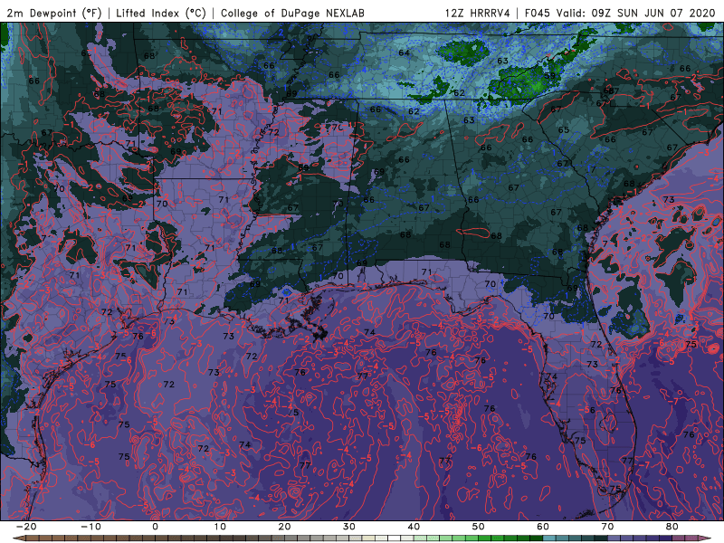Viewport: 724px width, 543px height.
Task: Click the '40' color scale label
Action: tap(414, 527)
